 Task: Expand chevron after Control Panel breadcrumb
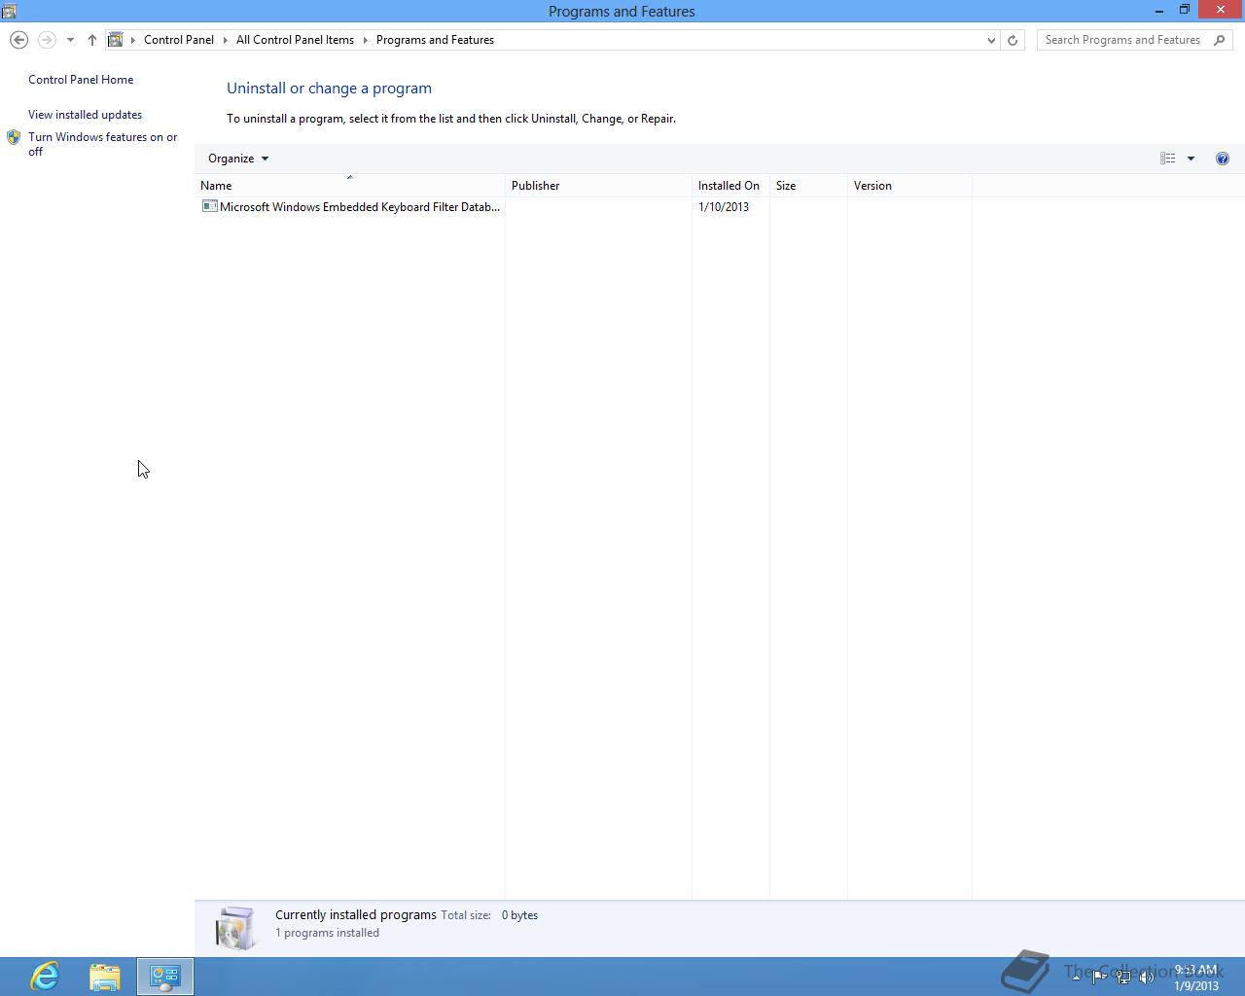point(226,40)
